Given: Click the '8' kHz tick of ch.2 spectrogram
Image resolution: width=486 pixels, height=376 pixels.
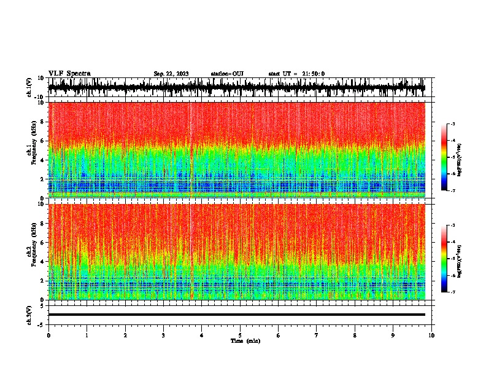Looking at the screenshot, I should 42,224.
